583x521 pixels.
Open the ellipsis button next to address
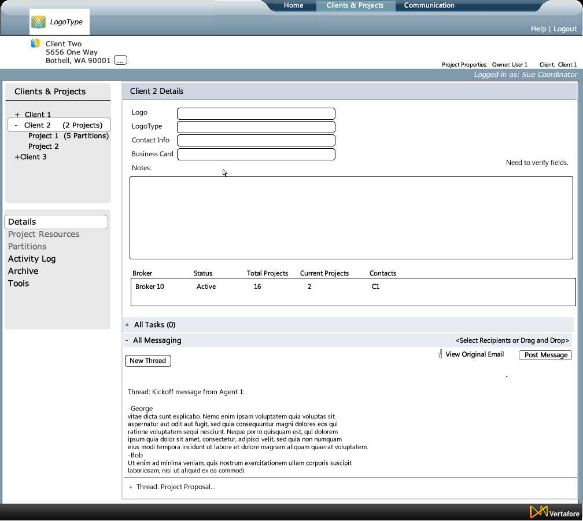120,60
